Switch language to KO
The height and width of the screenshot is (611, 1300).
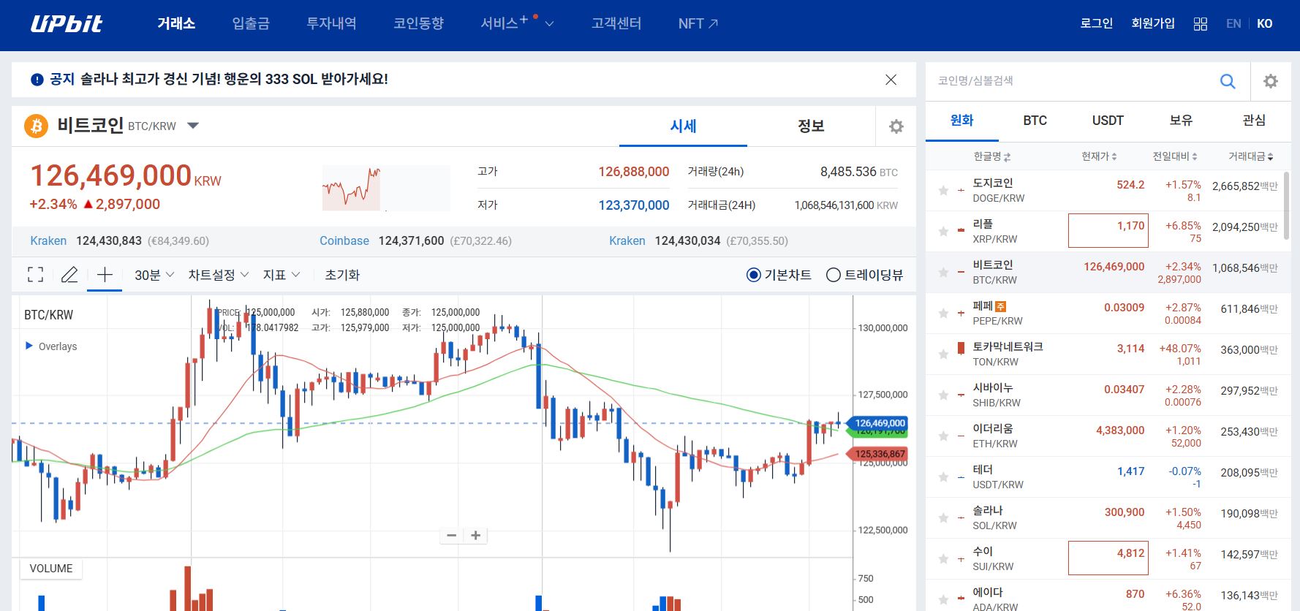1265,24
